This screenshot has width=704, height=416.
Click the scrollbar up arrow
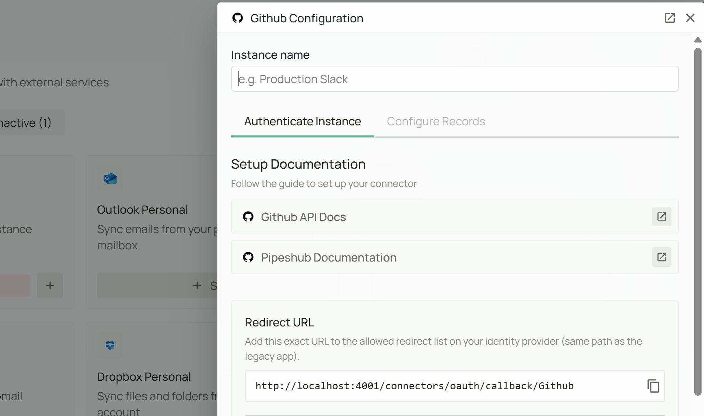pos(698,40)
